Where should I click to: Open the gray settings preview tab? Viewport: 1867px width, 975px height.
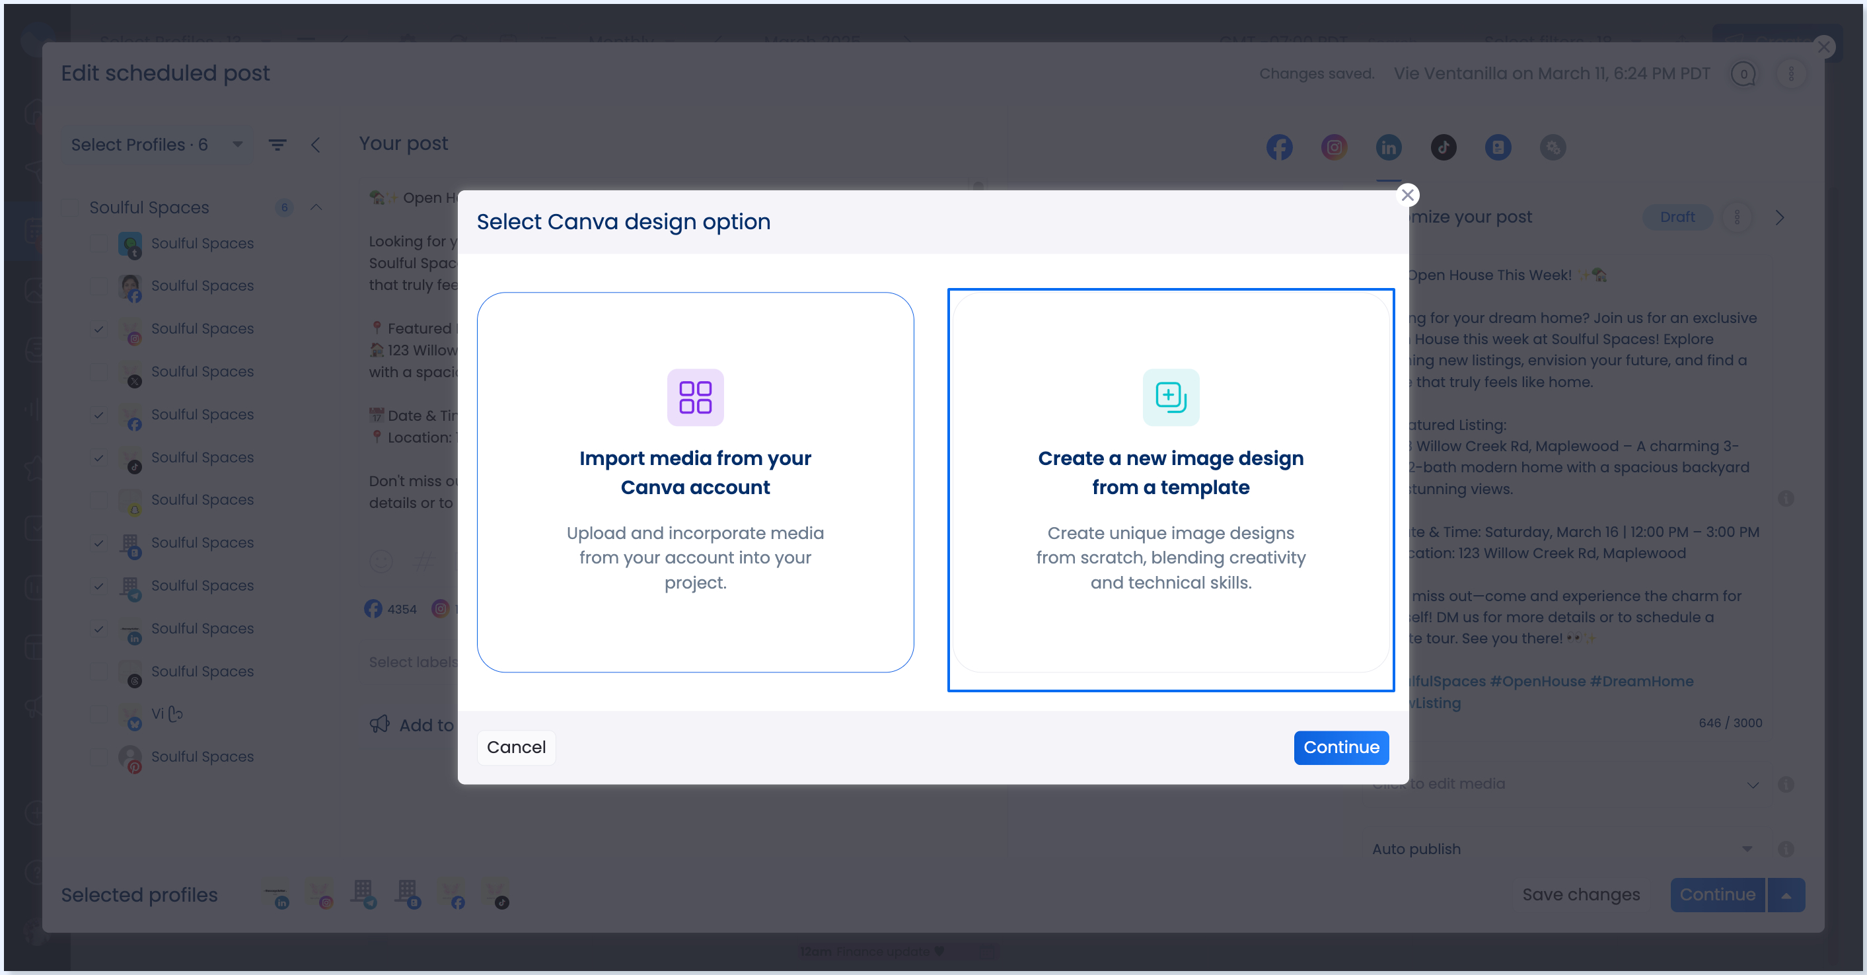(1553, 148)
